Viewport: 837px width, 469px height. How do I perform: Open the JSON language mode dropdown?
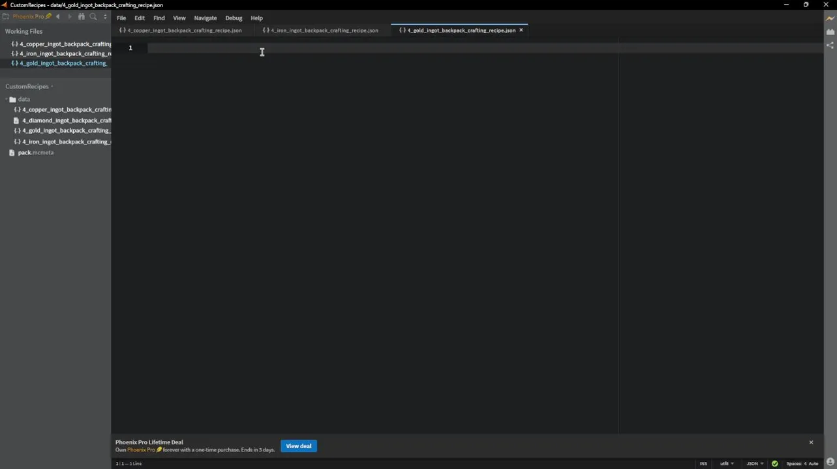pos(755,464)
